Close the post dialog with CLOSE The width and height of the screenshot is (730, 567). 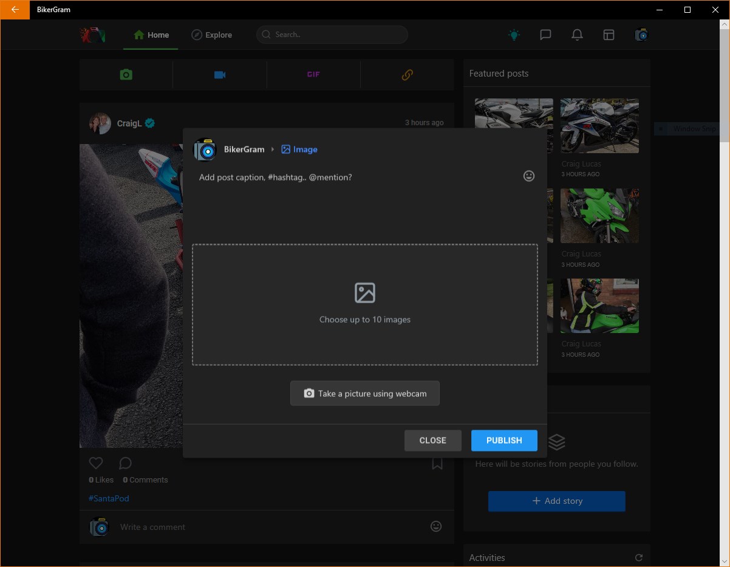(x=433, y=441)
